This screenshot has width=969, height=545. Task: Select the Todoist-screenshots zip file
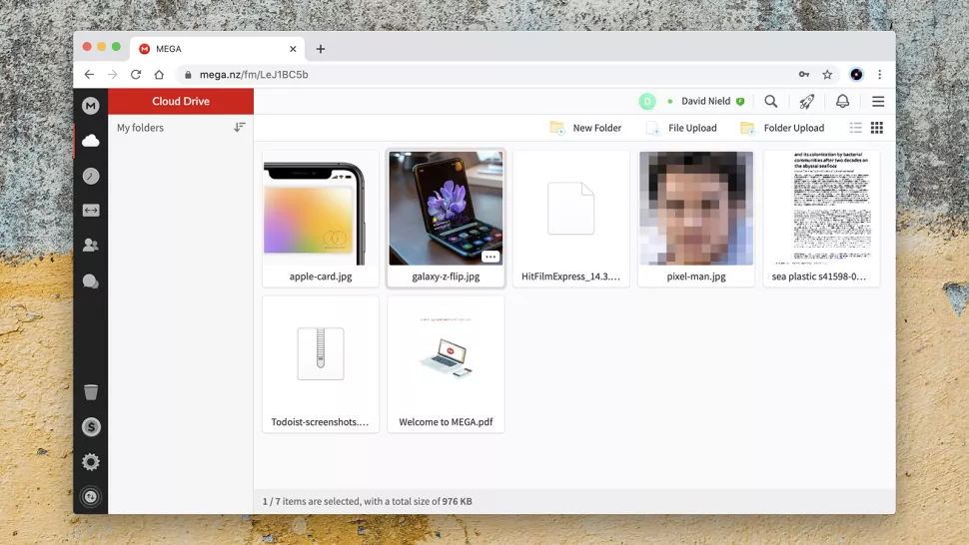(x=321, y=363)
